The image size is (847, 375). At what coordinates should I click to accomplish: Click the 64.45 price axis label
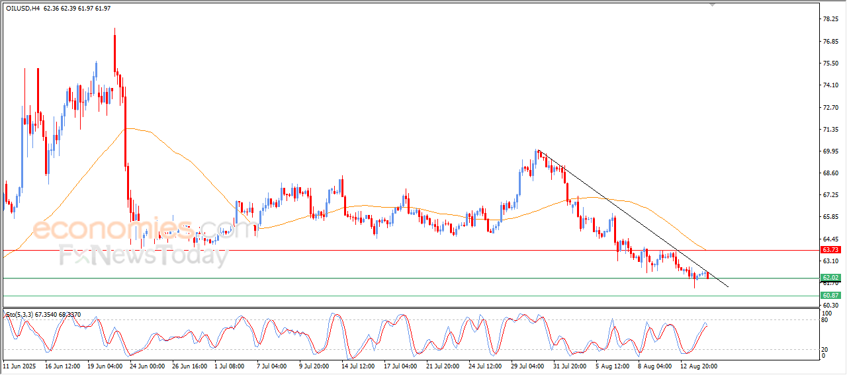coord(831,239)
